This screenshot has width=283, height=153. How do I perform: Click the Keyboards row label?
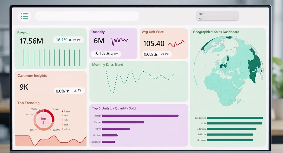click(x=96, y=142)
